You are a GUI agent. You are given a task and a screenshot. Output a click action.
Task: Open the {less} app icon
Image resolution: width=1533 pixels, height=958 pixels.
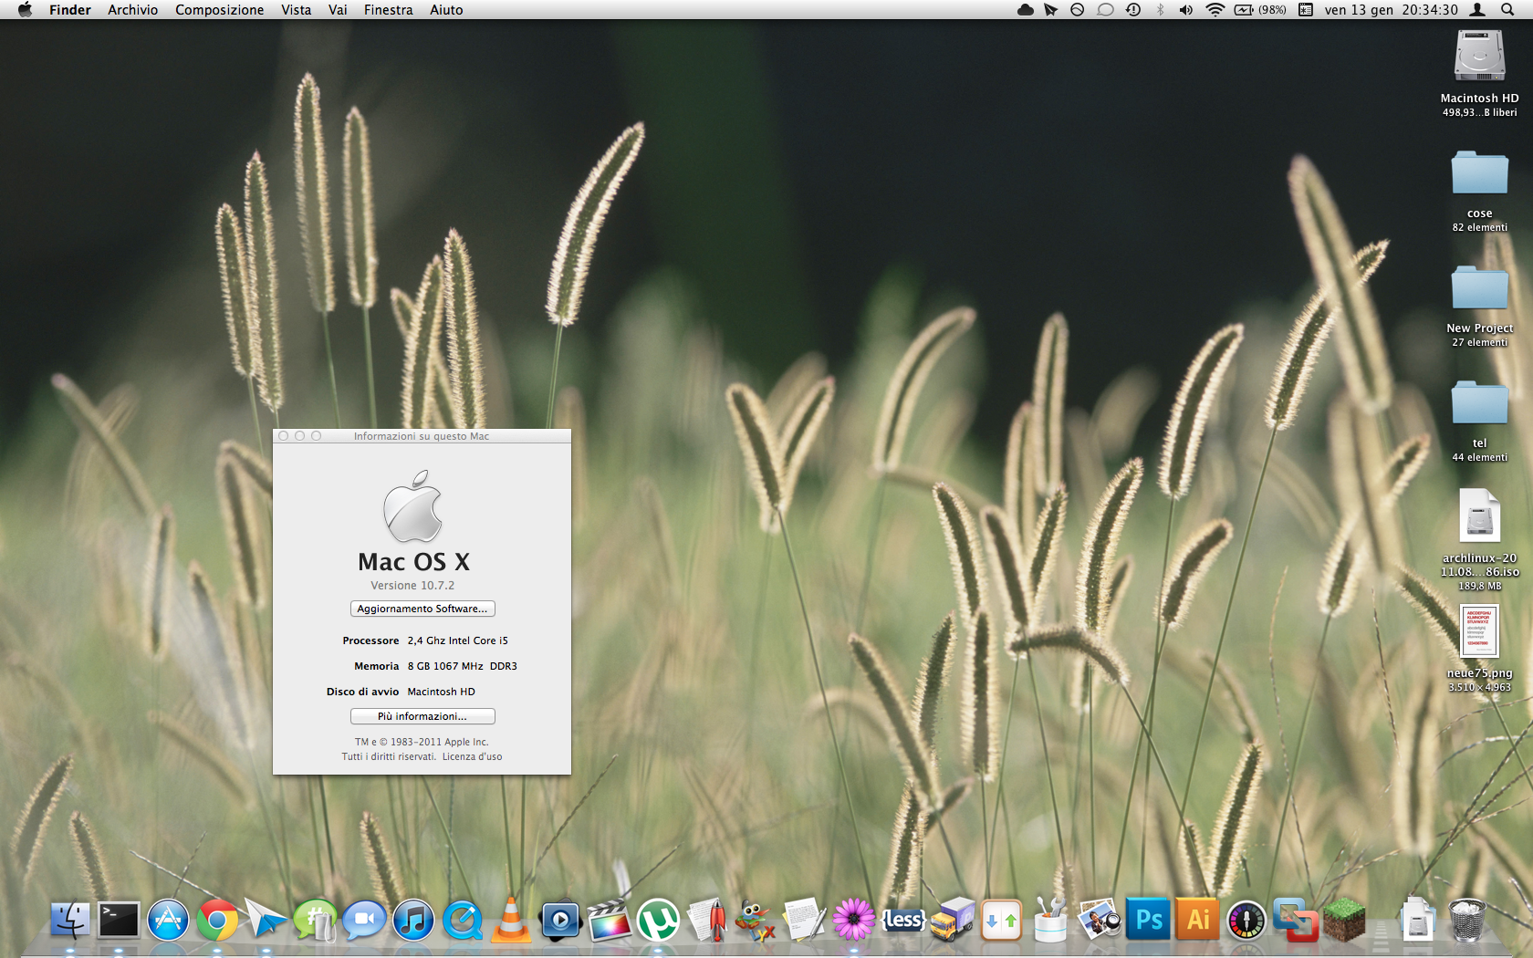(x=903, y=920)
